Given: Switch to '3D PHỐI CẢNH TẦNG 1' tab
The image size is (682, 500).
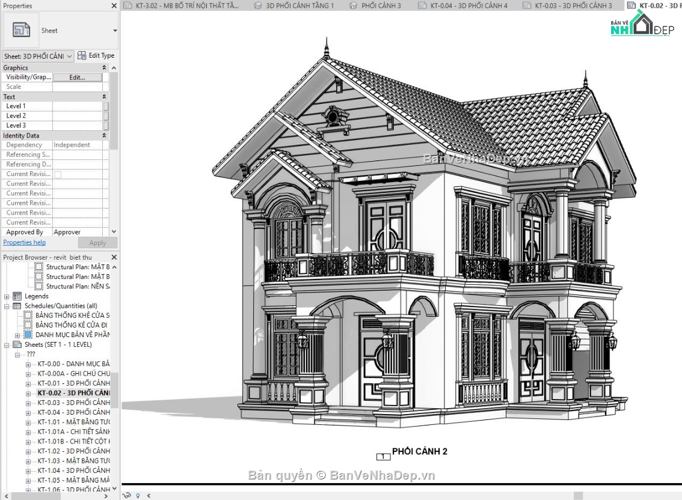Looking at the screenshot, I should point(295,5).
